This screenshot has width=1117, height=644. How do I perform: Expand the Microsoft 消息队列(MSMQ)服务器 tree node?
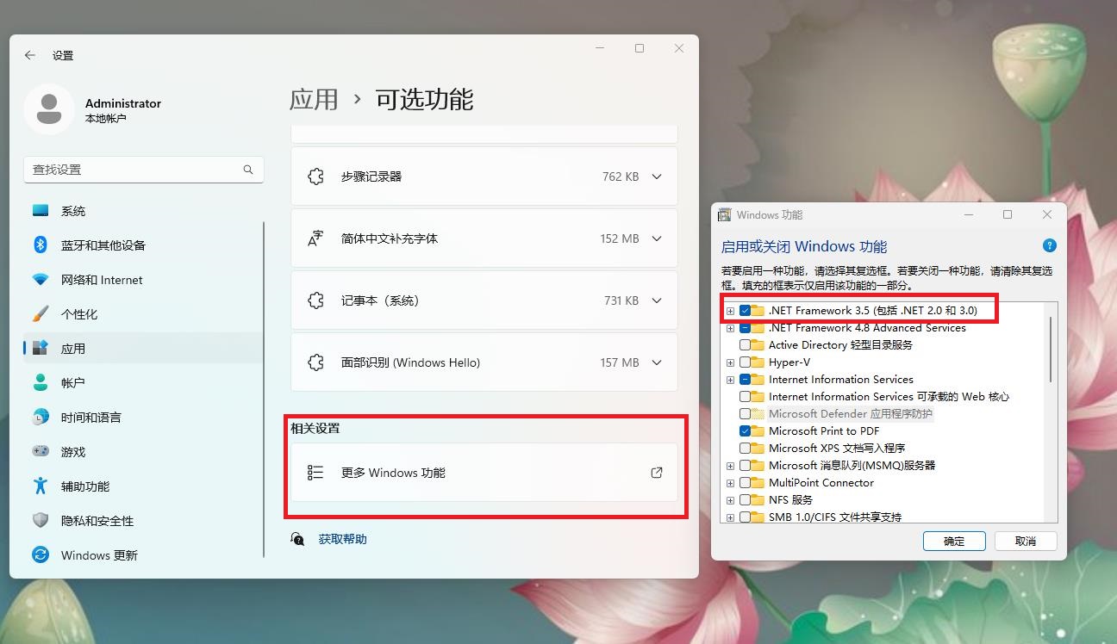pyautogui.click(x=730, y=466)
